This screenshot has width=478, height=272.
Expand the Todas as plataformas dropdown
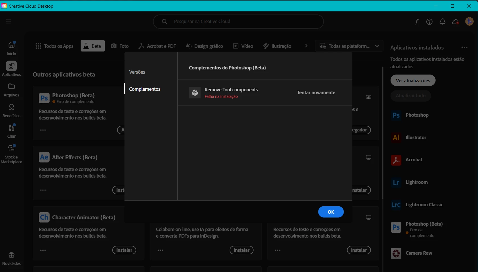[x=349, y=46]
